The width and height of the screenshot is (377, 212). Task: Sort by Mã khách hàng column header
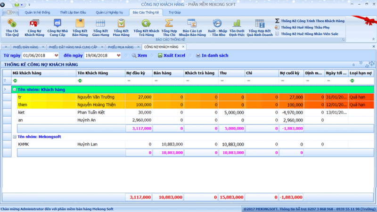point(43,73)
